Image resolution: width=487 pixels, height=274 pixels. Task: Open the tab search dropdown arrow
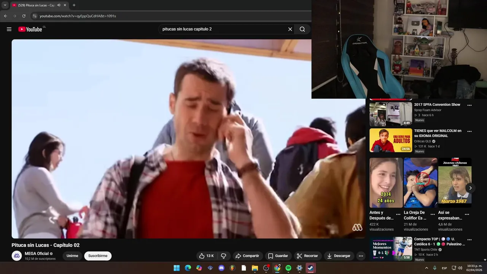(x=5, y=5)
